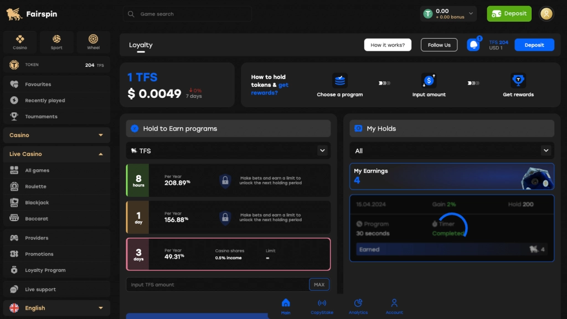
Task: Switch to the CopyStake tab
Action: pos(322,306)
